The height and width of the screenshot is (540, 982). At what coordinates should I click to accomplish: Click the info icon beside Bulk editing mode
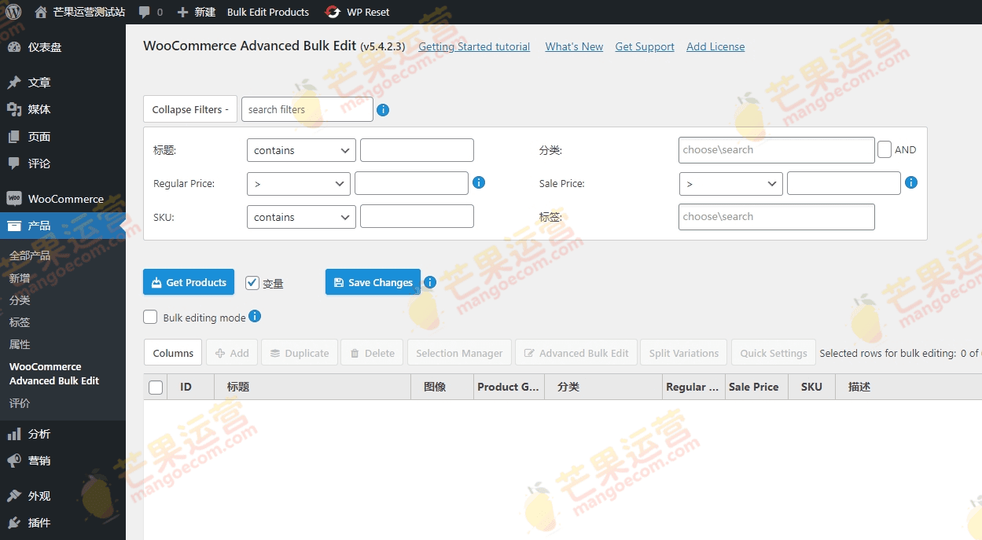coord(255,316)
